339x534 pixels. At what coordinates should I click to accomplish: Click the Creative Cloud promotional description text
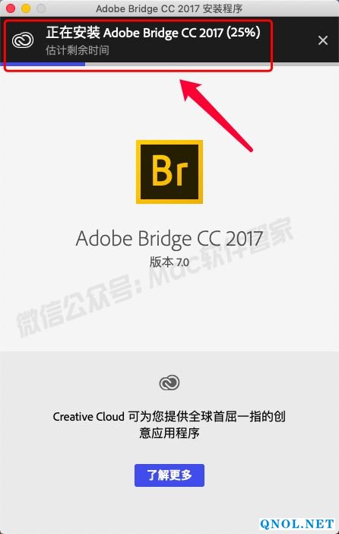click(x=169, y=424)
